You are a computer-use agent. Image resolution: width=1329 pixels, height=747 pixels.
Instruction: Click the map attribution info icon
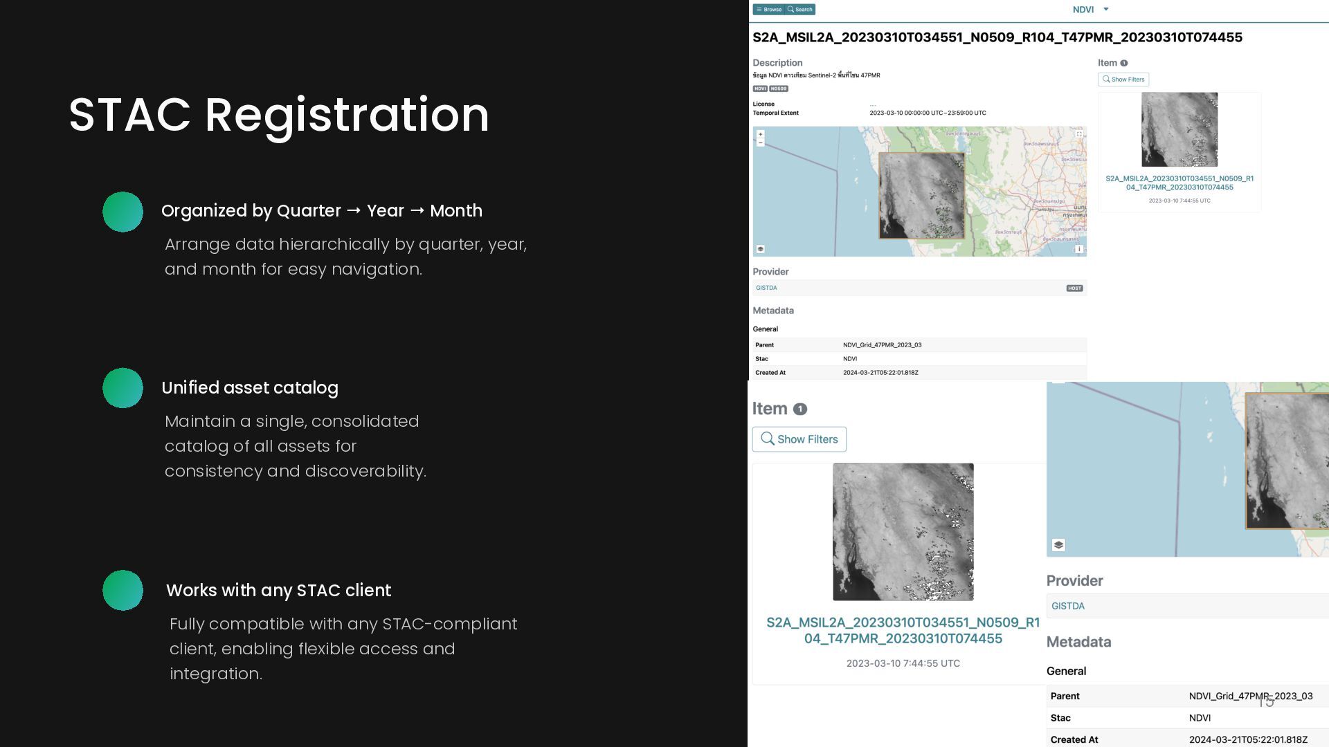1078,249
